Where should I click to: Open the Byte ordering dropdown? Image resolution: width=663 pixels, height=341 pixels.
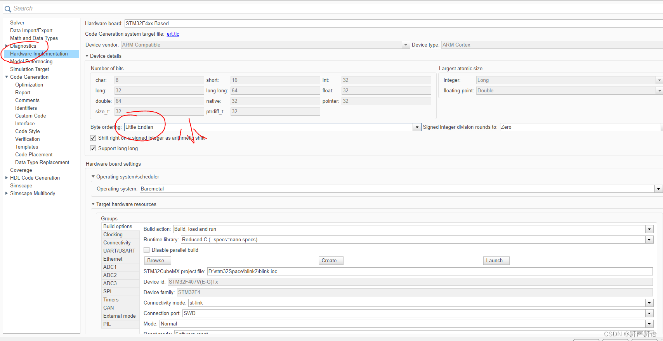coord(417,127)
